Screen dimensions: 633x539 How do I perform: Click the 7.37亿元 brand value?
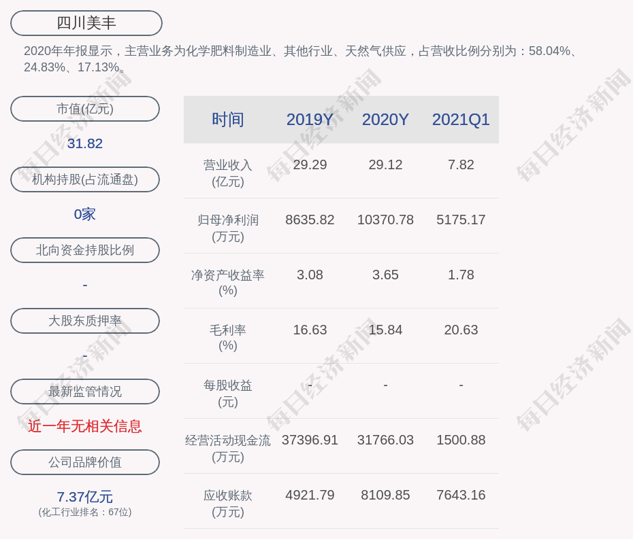coord(85,497)
